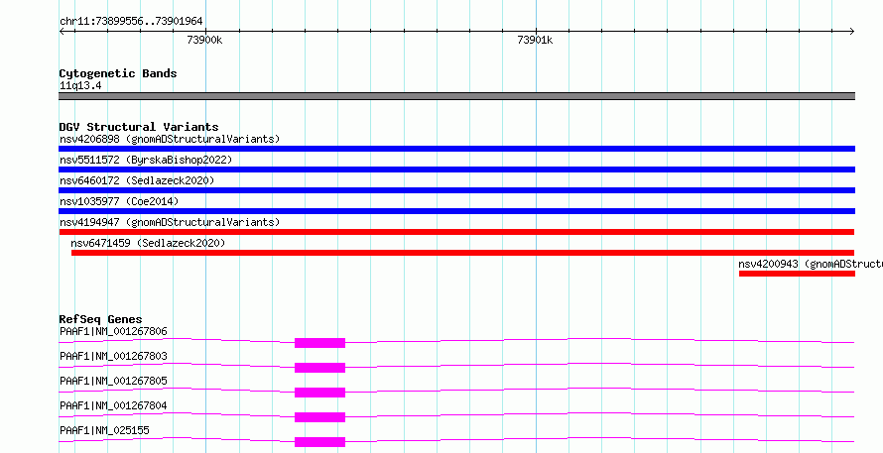Open nsv6471459 Sedlazeck2020 label
The image size is (883, 453).
pos(148,243)
